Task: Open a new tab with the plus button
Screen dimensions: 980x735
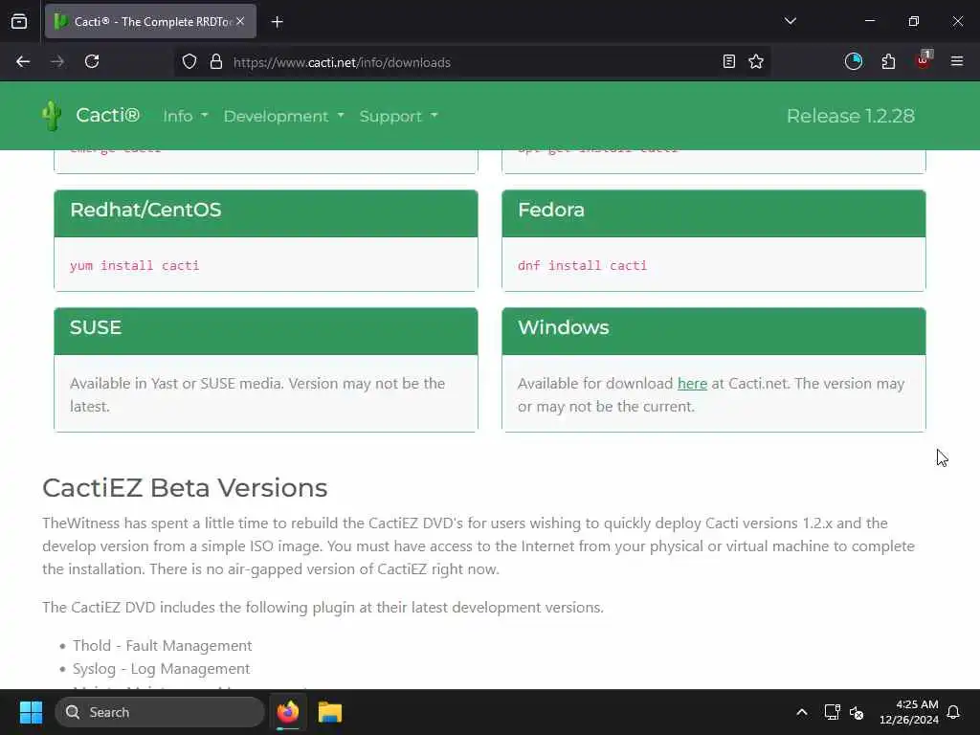Action: pos(278,22)
